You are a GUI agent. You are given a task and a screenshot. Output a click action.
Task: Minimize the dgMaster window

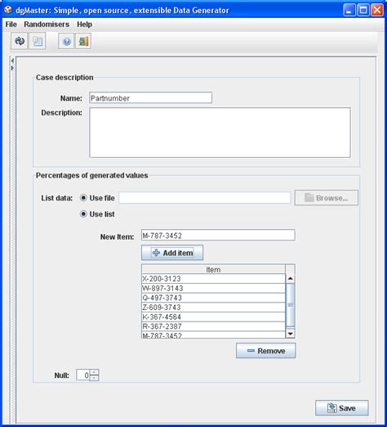(x=349, y=10)
